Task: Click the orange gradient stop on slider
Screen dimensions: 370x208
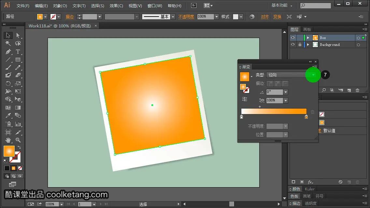Action: (306, 117)
